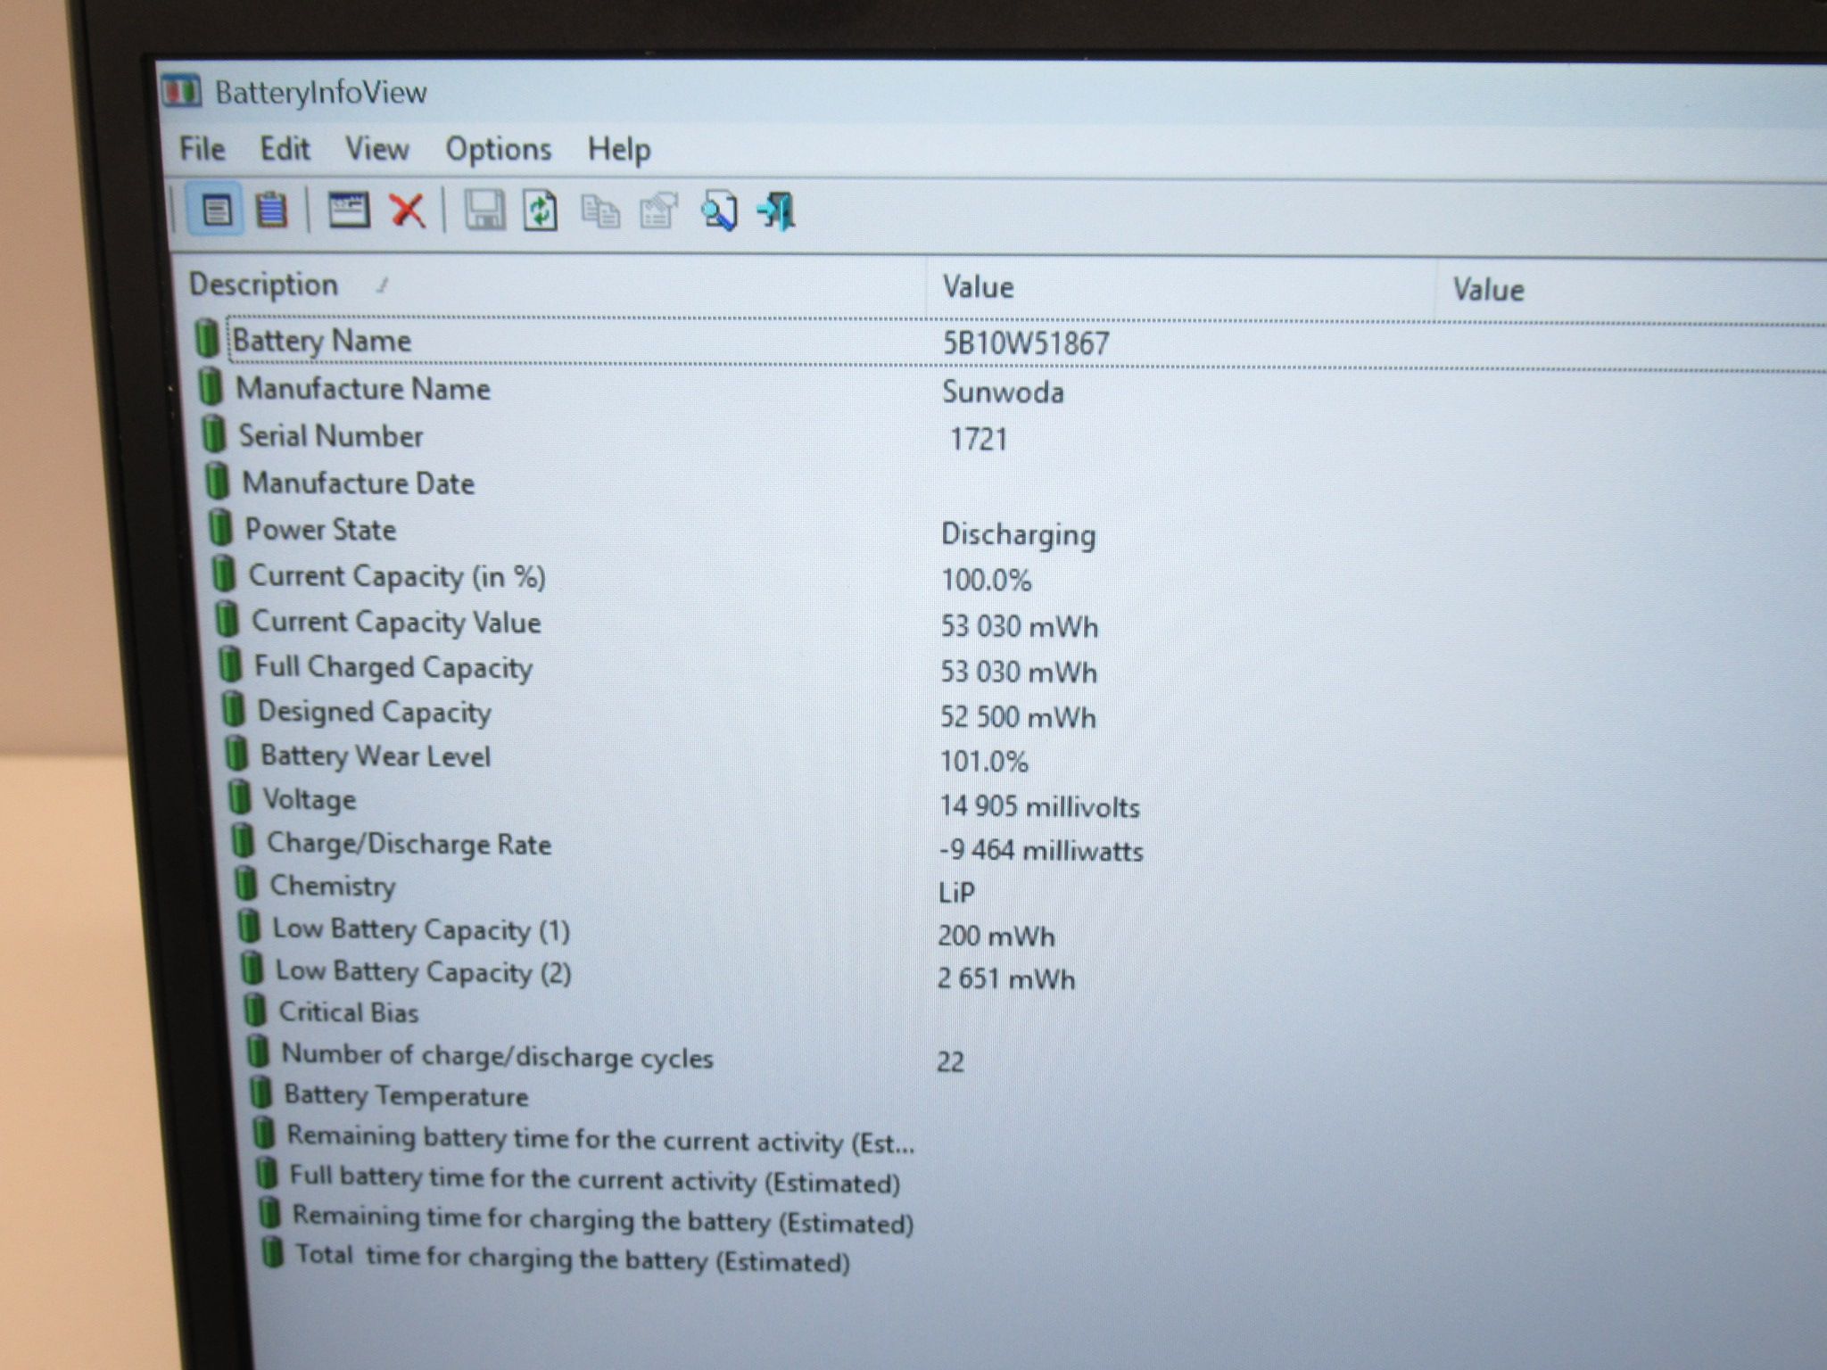Open the File menu
The image size is (1827, 1370).
[x=202, y=148]
